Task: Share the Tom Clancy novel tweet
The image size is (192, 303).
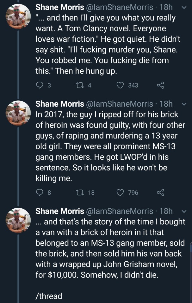Action: pos(161,85)
